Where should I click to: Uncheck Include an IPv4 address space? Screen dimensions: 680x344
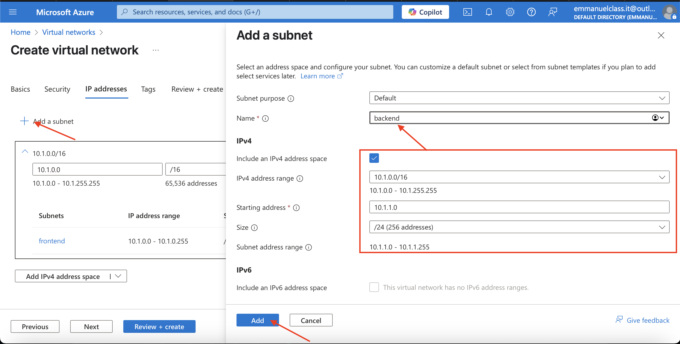pyautogui.click(x=374, y=158)
